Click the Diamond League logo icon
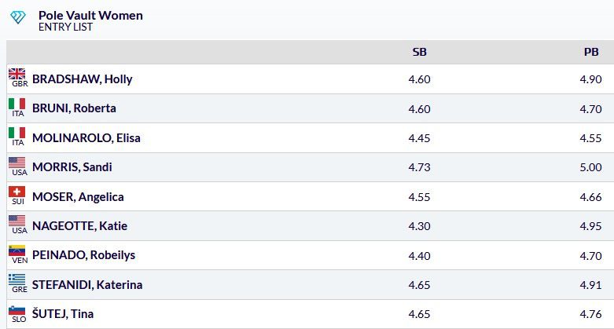Viewport: 614px width, 329px height. tap(17, 16)
